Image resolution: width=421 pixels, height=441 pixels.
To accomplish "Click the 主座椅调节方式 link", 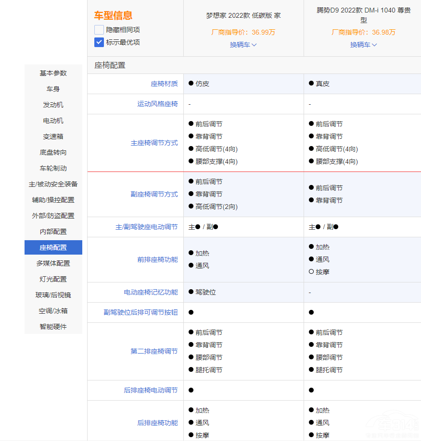I will pyautogui.click(x=154, y=143).
